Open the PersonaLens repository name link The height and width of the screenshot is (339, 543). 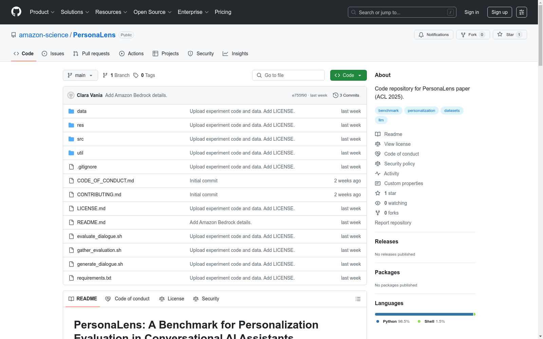click(x=94, y=35)
